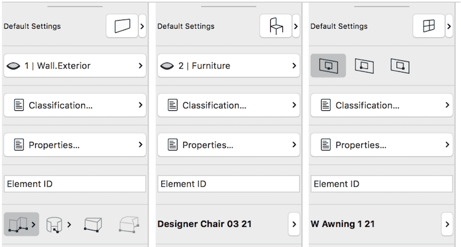Expand the chevron beside Designer Chair 03 21
The image size is (461, 247).
293,224
